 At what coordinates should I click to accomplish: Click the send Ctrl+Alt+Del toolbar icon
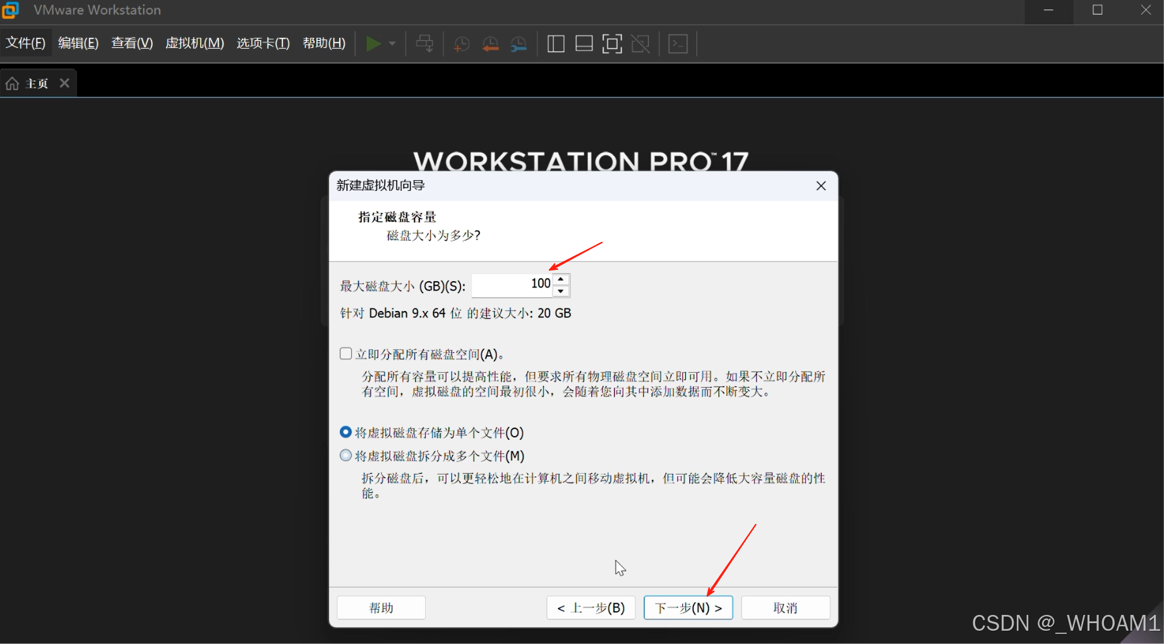(x=425, y=44)
